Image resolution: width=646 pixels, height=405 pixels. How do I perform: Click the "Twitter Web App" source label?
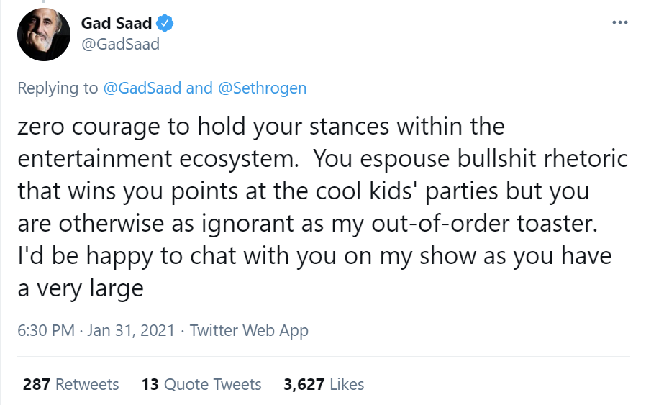[249, 331]
